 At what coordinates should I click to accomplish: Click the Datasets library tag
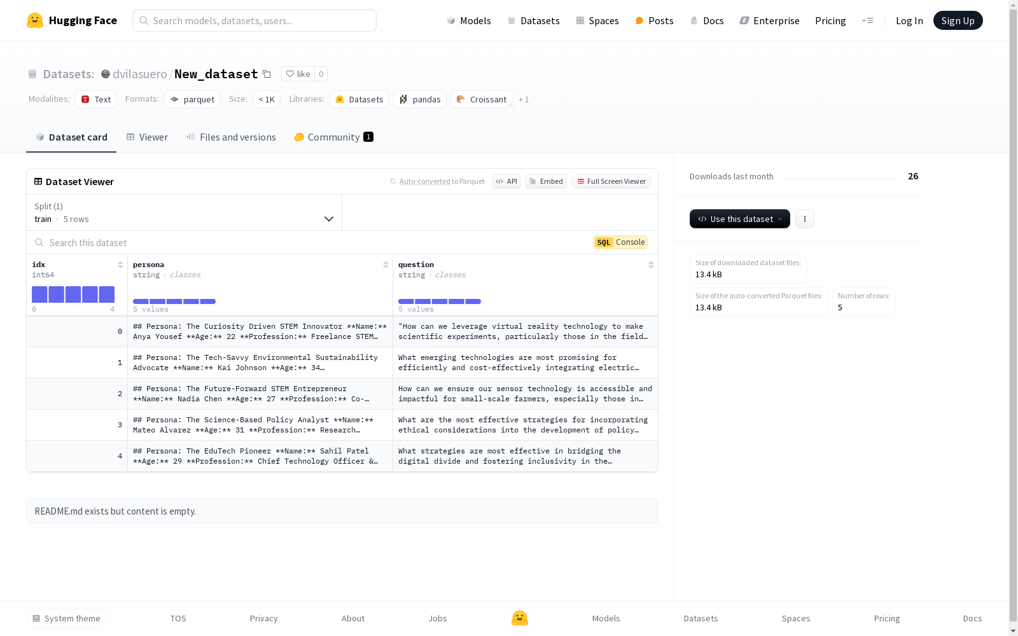359,99
